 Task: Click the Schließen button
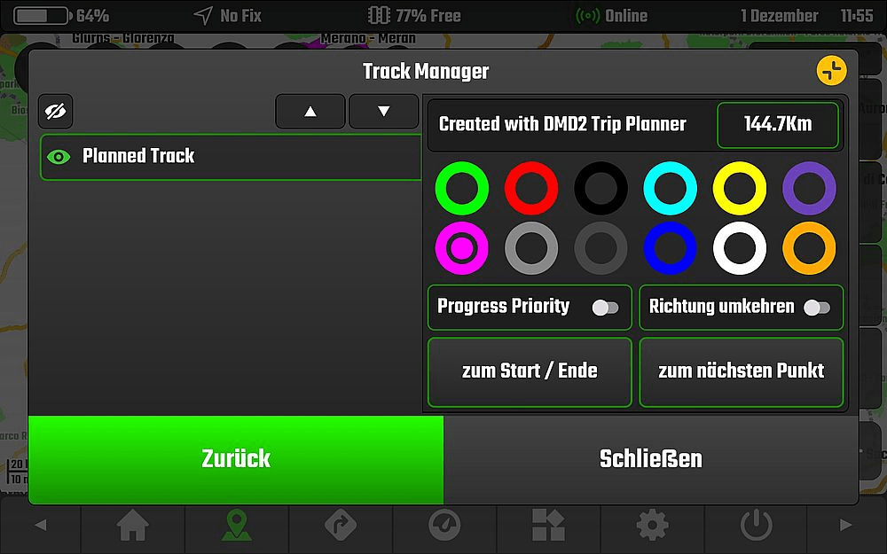[650, 459]
